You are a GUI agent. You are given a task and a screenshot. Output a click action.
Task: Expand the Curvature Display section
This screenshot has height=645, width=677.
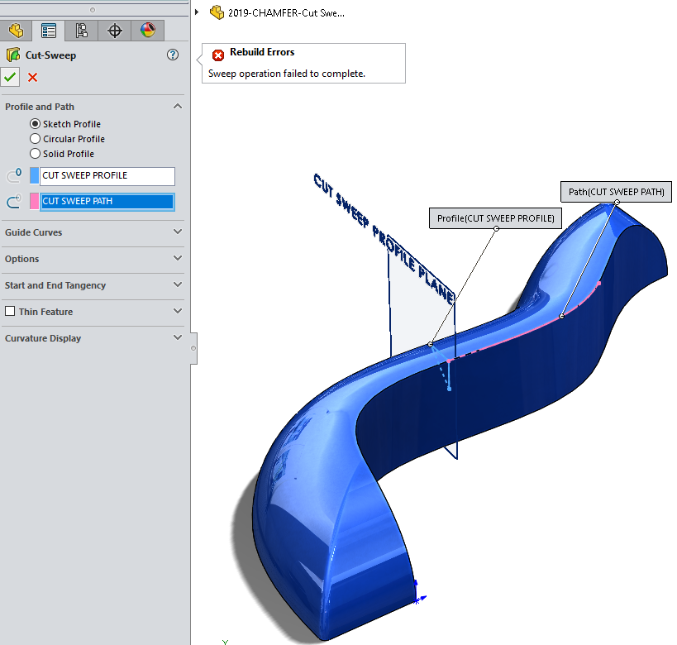coord(178,337)
